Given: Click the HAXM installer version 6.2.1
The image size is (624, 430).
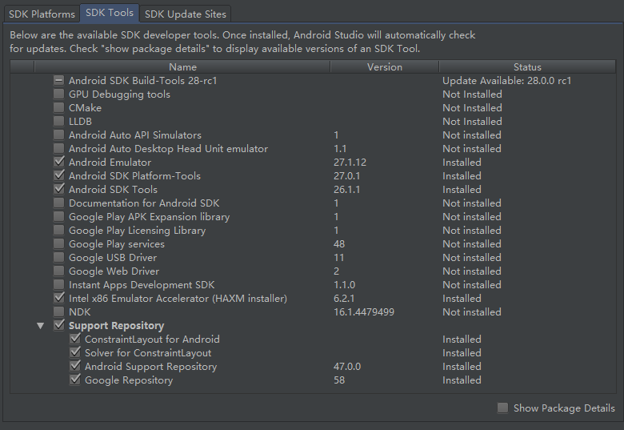Looking at the screenshot, I should 344,299.
